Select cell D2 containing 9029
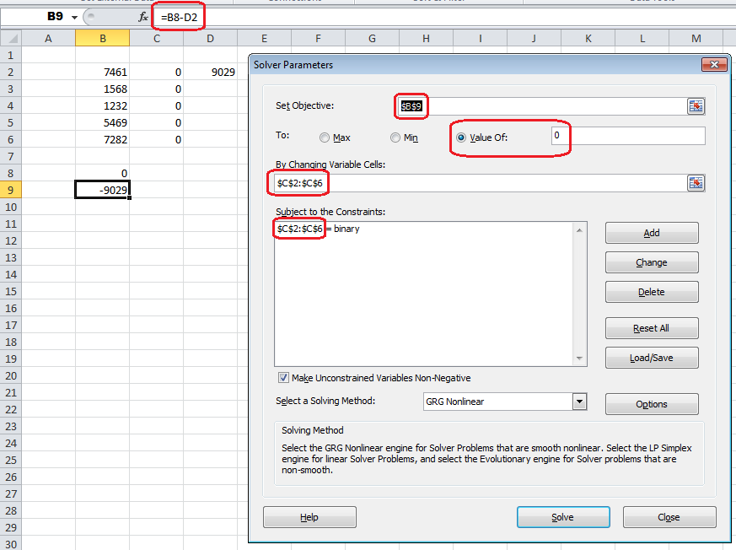The width and height of the screenshot is (736, 550). (210, 73)
